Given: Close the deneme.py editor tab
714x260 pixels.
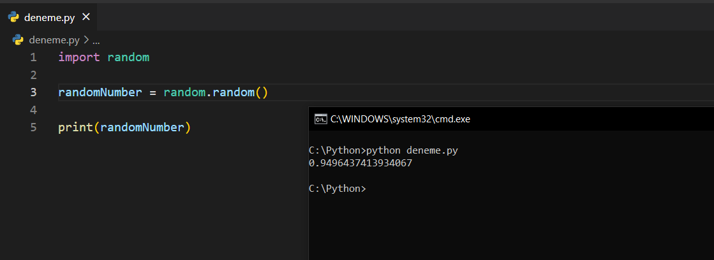Looking at the screenshot, I should pos(86,17).
